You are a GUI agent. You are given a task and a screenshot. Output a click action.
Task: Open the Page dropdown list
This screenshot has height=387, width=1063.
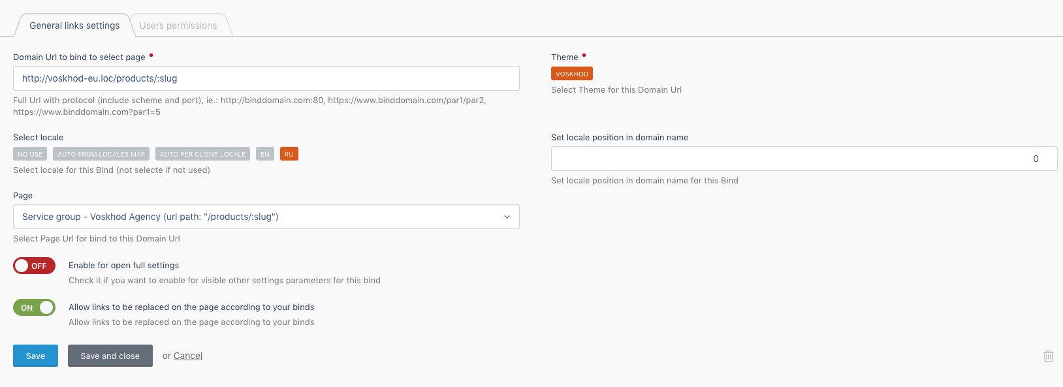click(261, 217)
